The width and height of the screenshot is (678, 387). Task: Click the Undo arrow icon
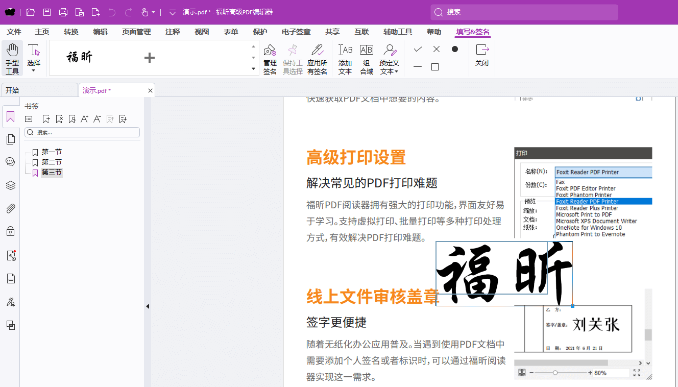(112, 12)
